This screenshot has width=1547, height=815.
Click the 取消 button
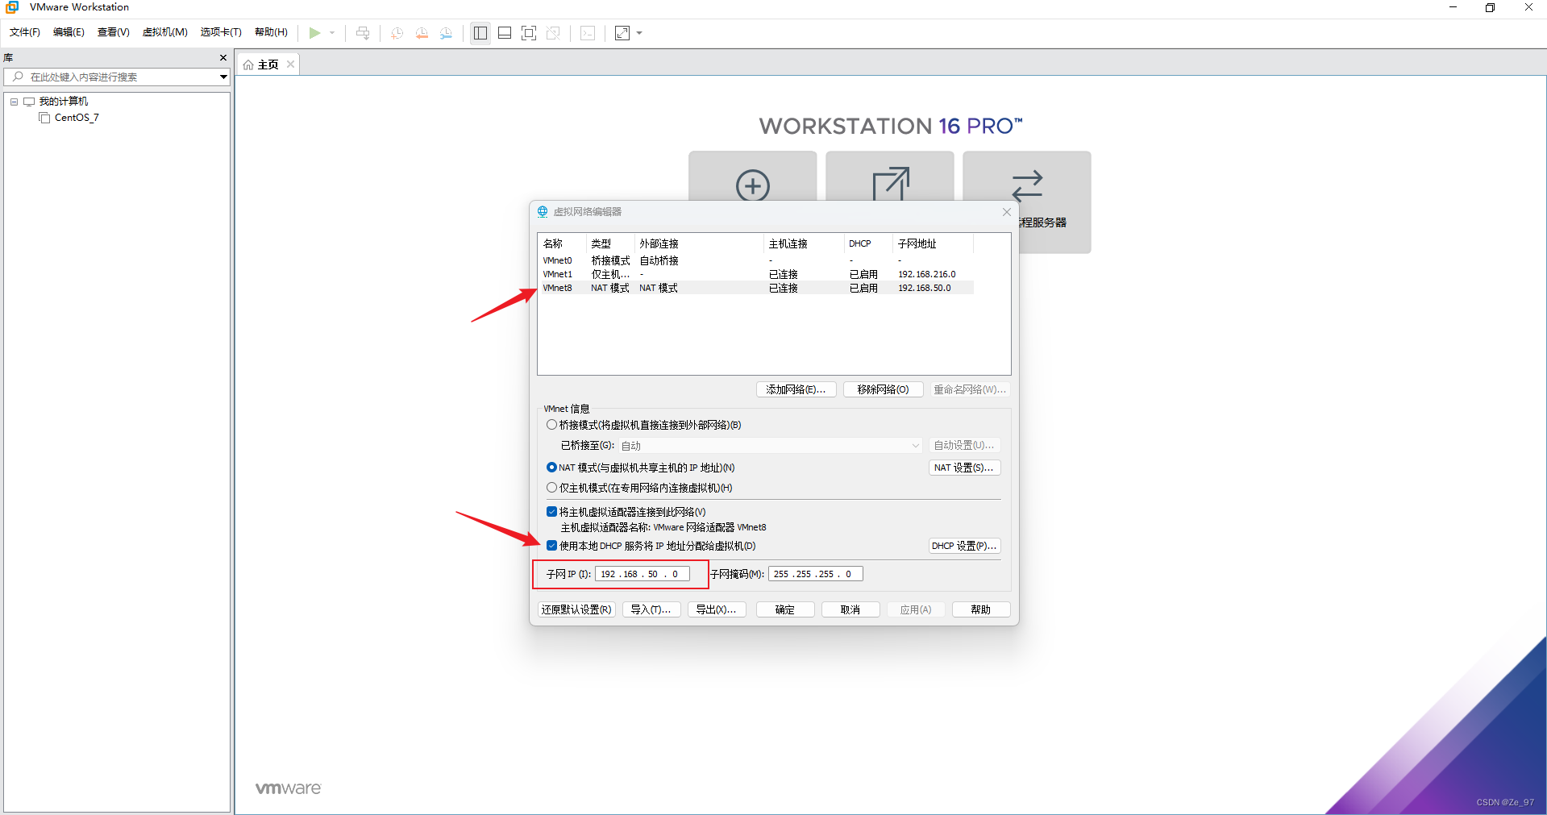[850, 609]
